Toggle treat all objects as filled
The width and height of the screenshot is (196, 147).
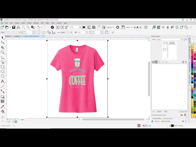(x=107, y=32)
